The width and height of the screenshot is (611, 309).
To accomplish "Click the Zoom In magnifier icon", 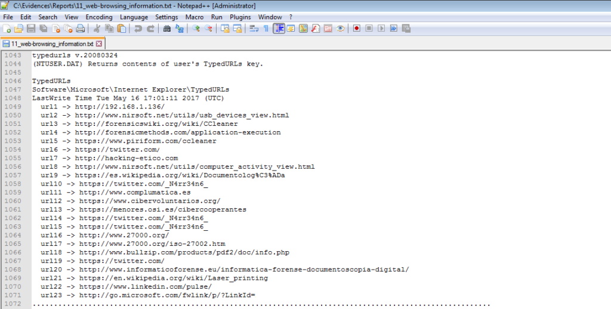I will (196, 28).
